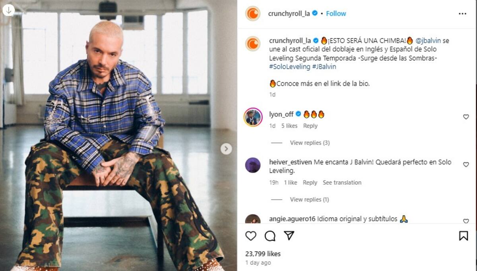Open the crunchyroll_la avatar in post header

(253, 13)
